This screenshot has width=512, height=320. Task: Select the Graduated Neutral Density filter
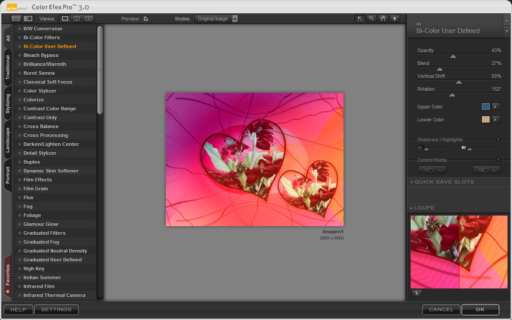coord(55,251)
